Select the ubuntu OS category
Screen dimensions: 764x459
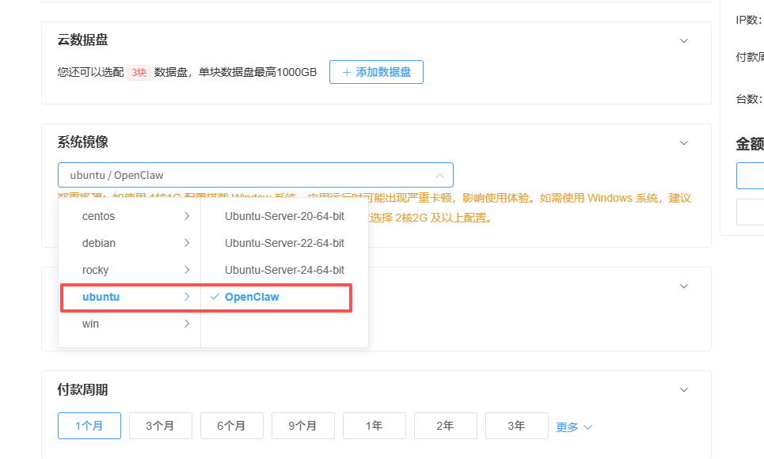[101, 297]
